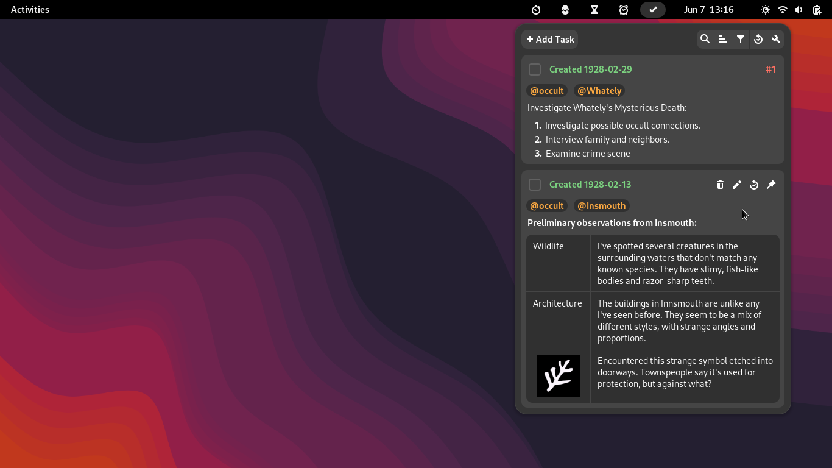
Task: Click the @Whately tag
Action: (x=599, y=91)
